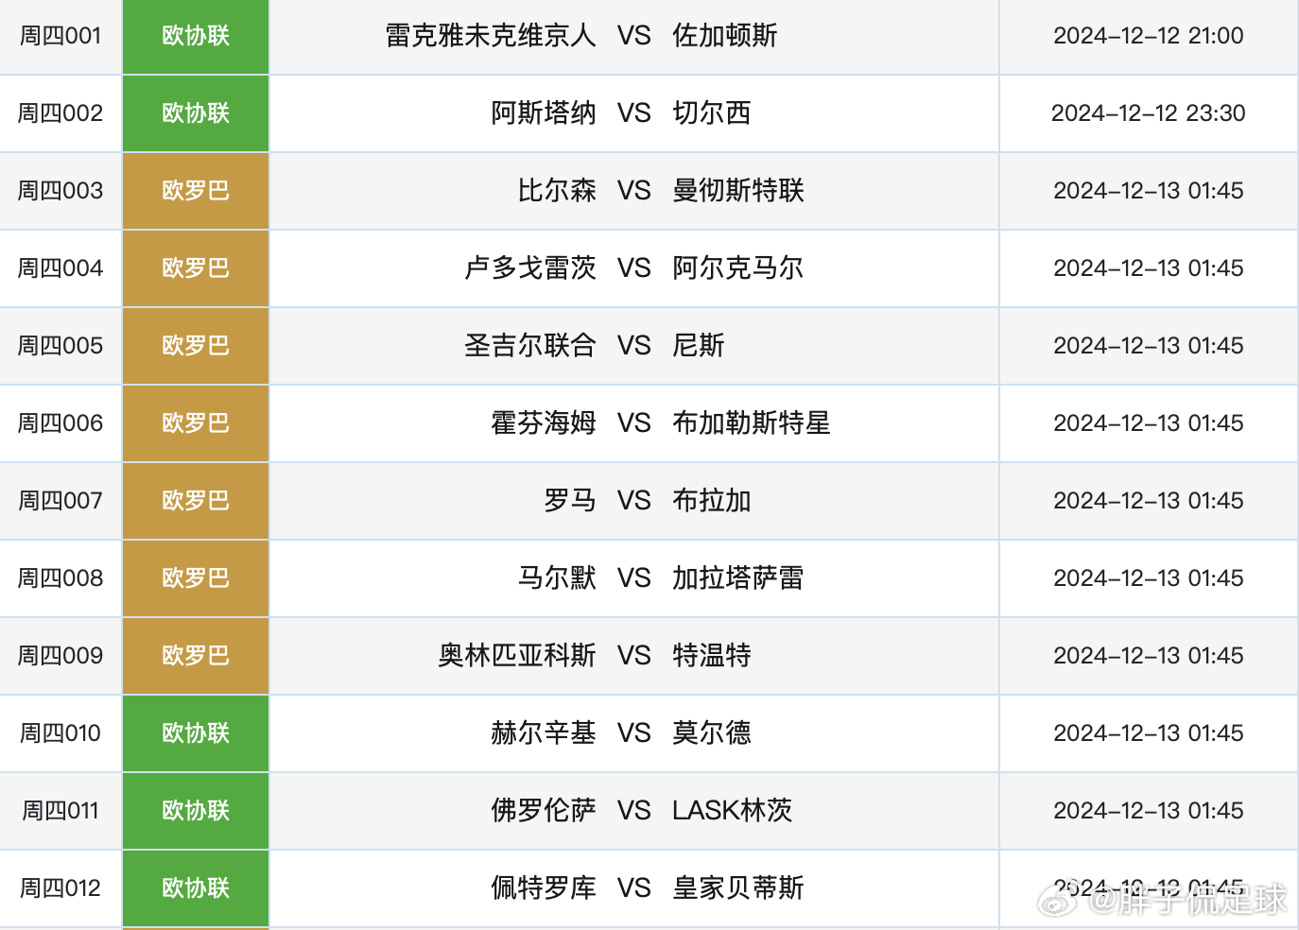
Task: Click the team name 罗马
Action: click(569, 501)
